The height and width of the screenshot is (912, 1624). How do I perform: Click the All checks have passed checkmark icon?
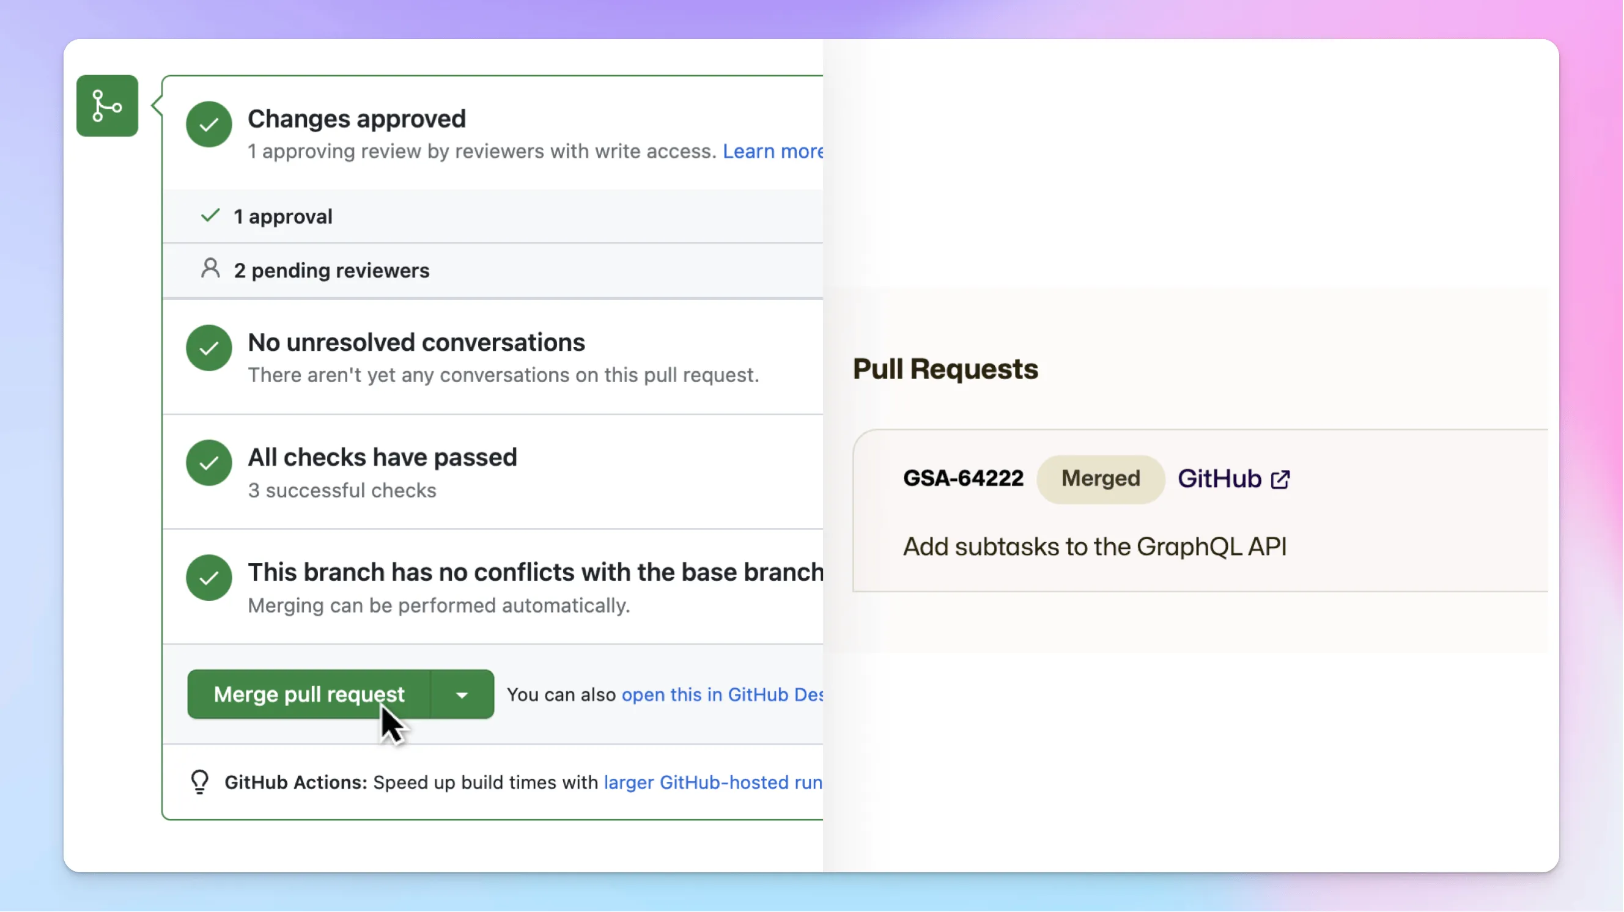[209, 463]
